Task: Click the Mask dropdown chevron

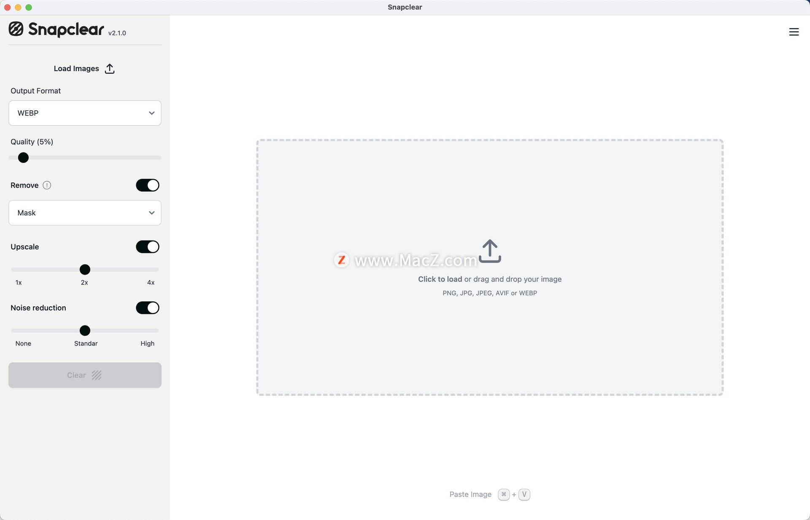Action: coord(151,213)
